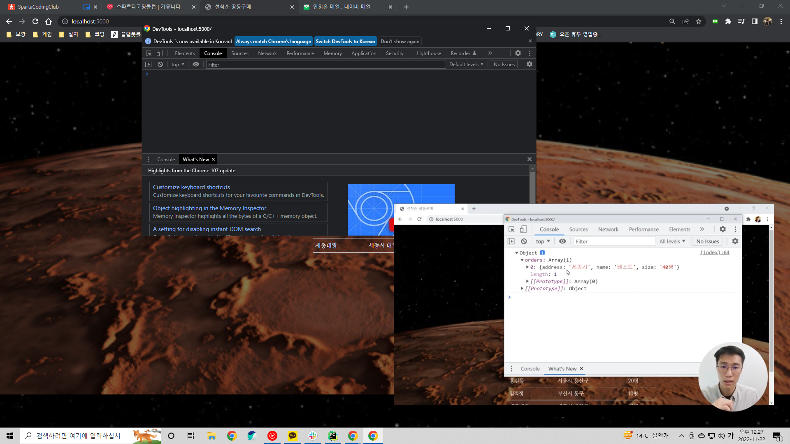This screenshot has width=790, height=444.
Task: Open the Chrome profile avatar
Action: [x=768, y=21]
